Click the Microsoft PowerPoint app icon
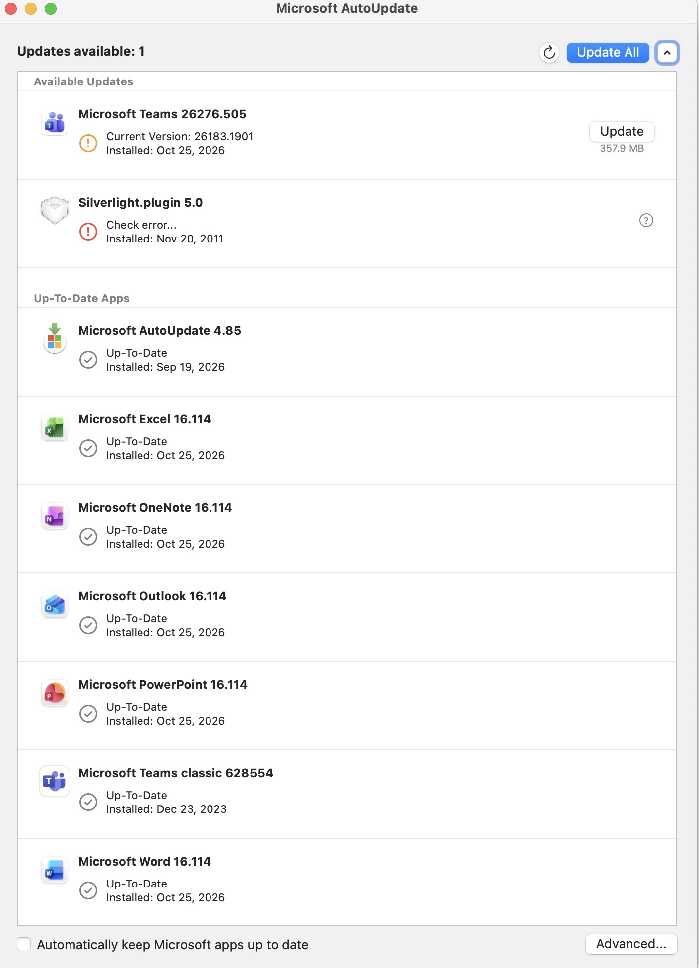Screen dimensions: 699x968 pyautogui.click(x=55, y=693)
